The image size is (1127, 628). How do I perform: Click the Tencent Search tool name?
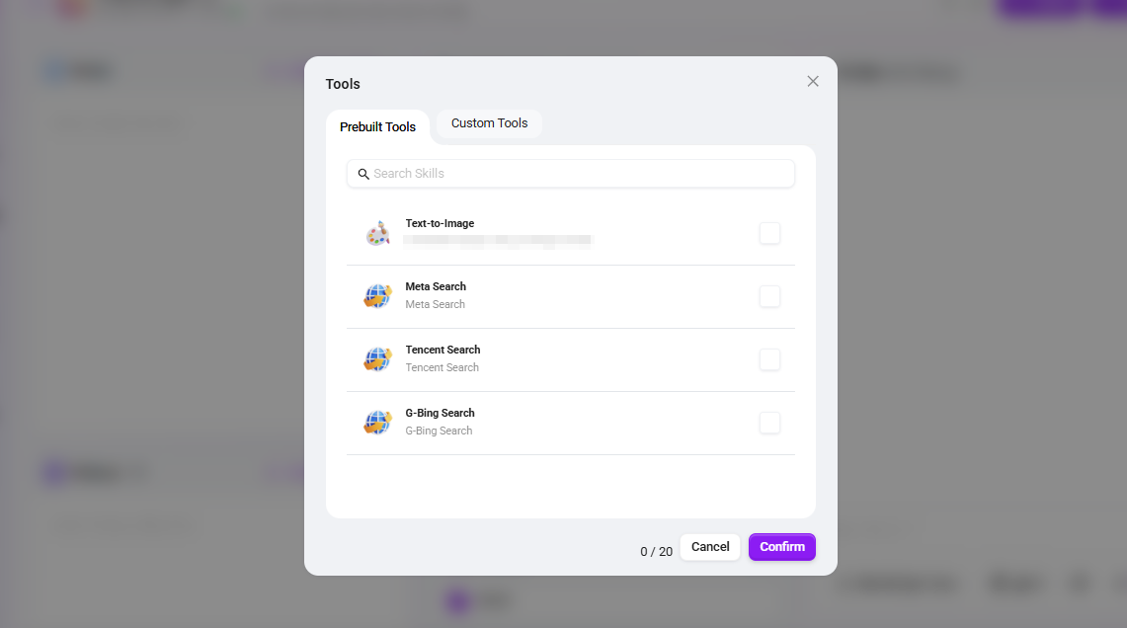click(443, 350)
